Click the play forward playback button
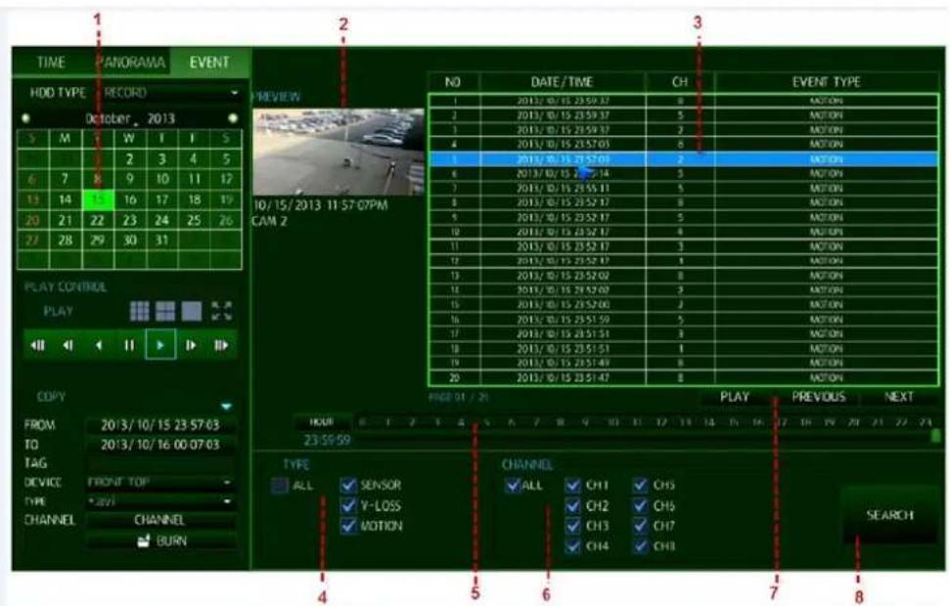Screen dimensions: 950x606 tap(160, 345)
